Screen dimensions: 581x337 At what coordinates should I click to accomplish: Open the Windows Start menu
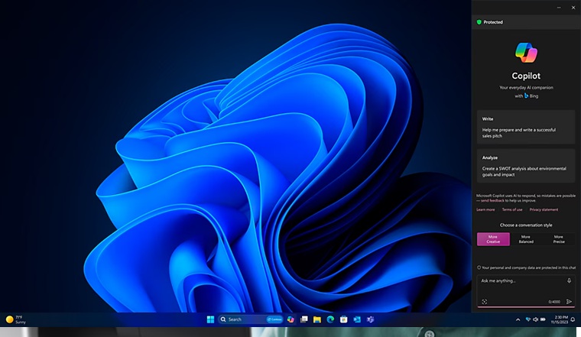point(210,319)
